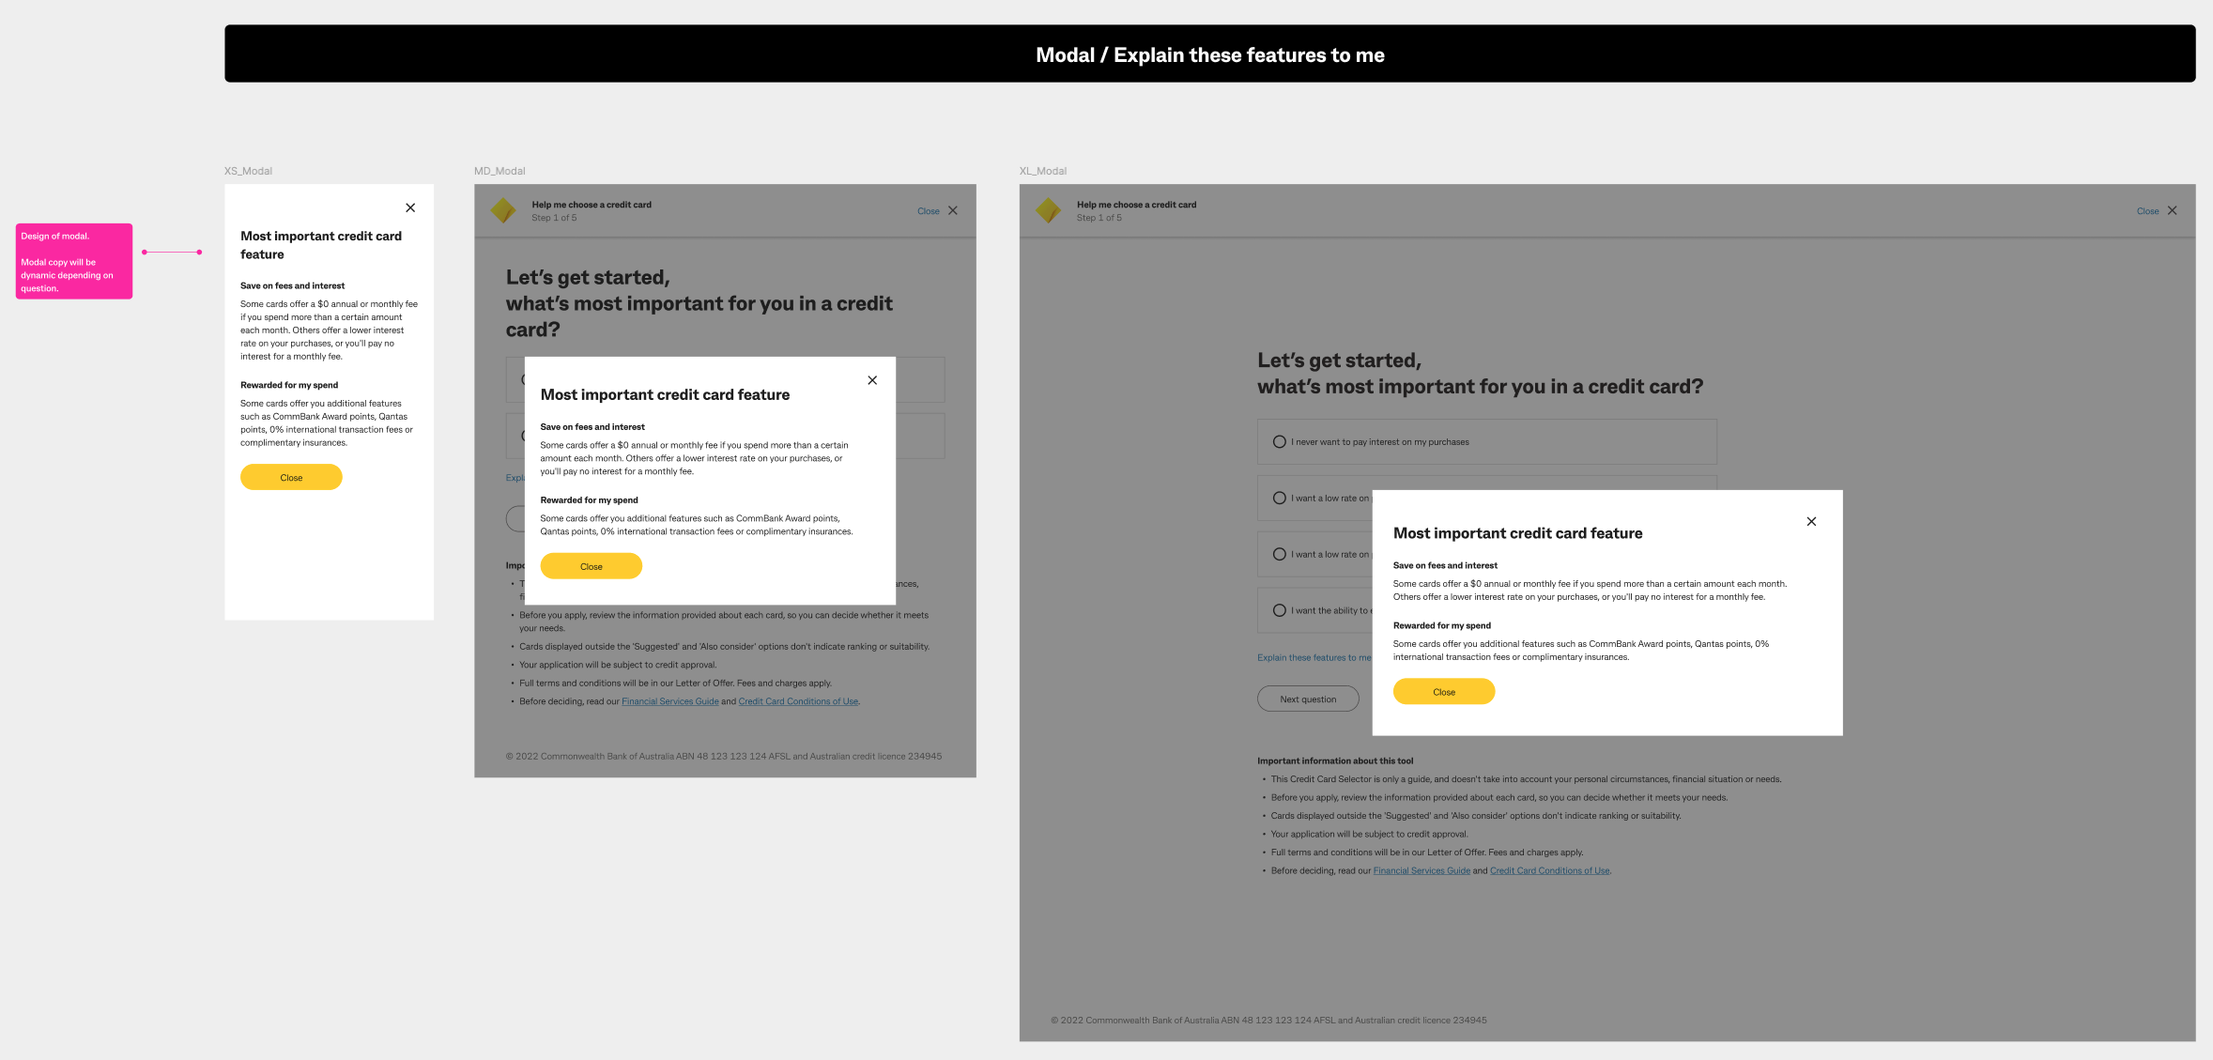Click 'Most important credit card feature' title in XS modal
Screen dimensions: 2213x1060
[x=321, y=245]
